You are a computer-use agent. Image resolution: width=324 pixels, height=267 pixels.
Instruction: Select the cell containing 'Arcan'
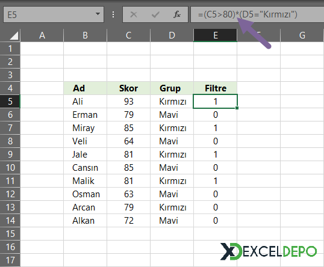85,207
